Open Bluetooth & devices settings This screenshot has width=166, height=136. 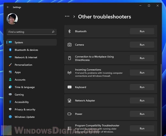pos(26,50)
